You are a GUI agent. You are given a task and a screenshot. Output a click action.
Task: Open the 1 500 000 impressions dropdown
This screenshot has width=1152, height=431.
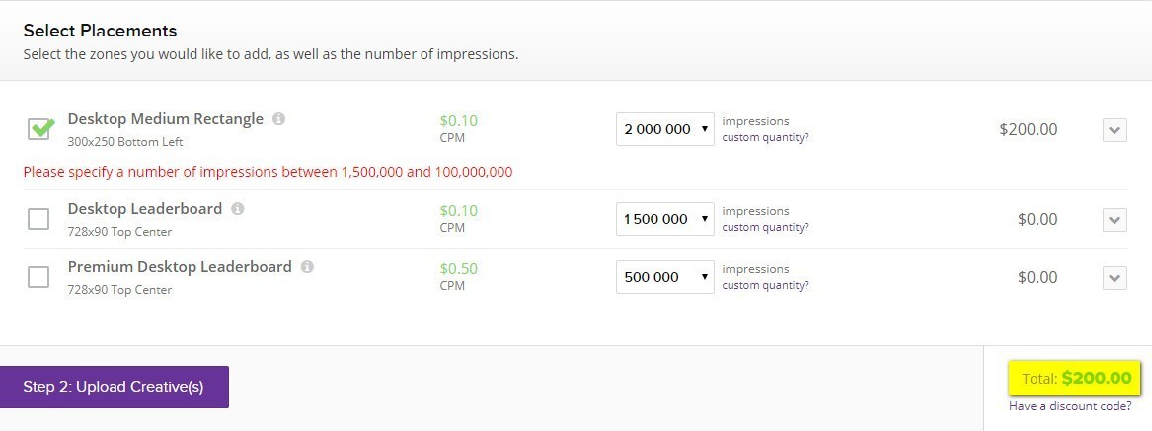click(665, 219)
